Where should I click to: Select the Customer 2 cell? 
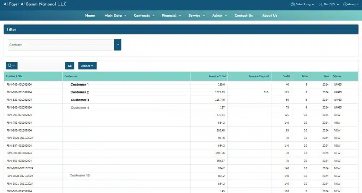pos(80,92)
